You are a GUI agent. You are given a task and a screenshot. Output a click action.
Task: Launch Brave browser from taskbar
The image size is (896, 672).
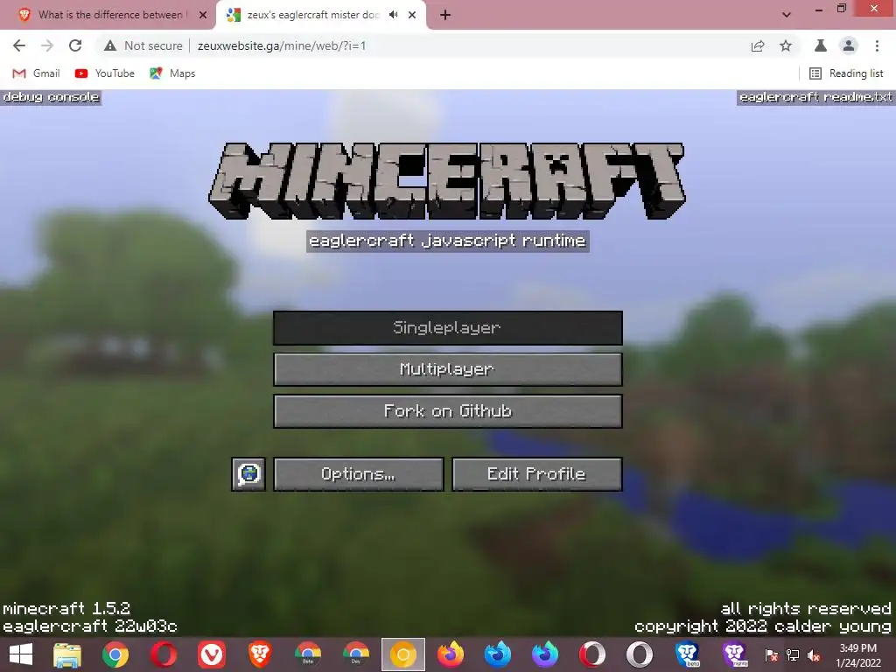tap(259, 654)
